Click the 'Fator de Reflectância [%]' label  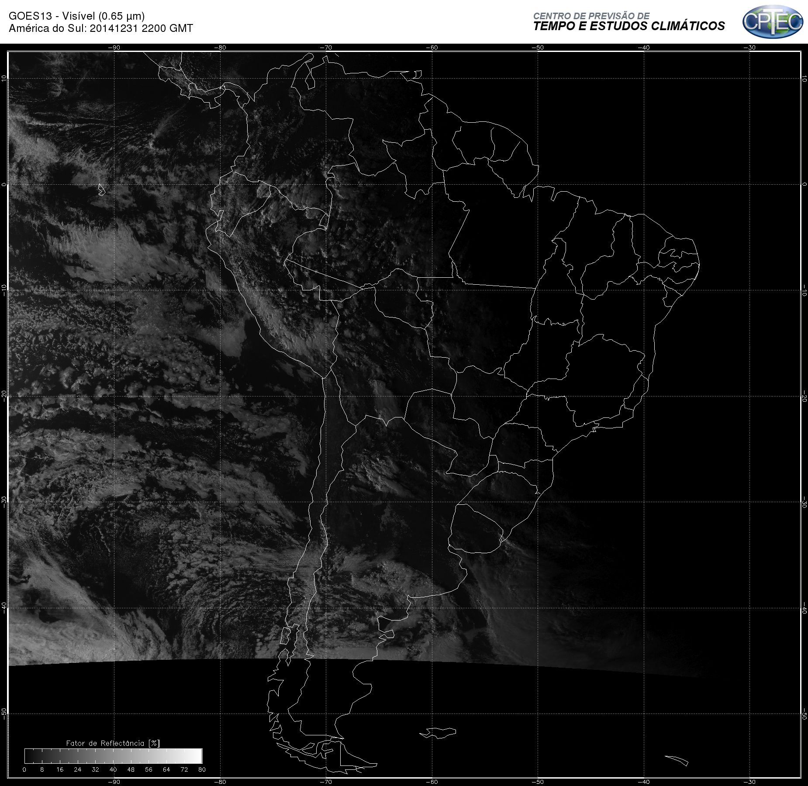pos(113,743)
